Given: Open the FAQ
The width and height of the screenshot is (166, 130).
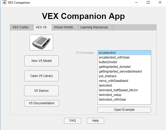Looking at the screenshot, I should pos(73,121).
